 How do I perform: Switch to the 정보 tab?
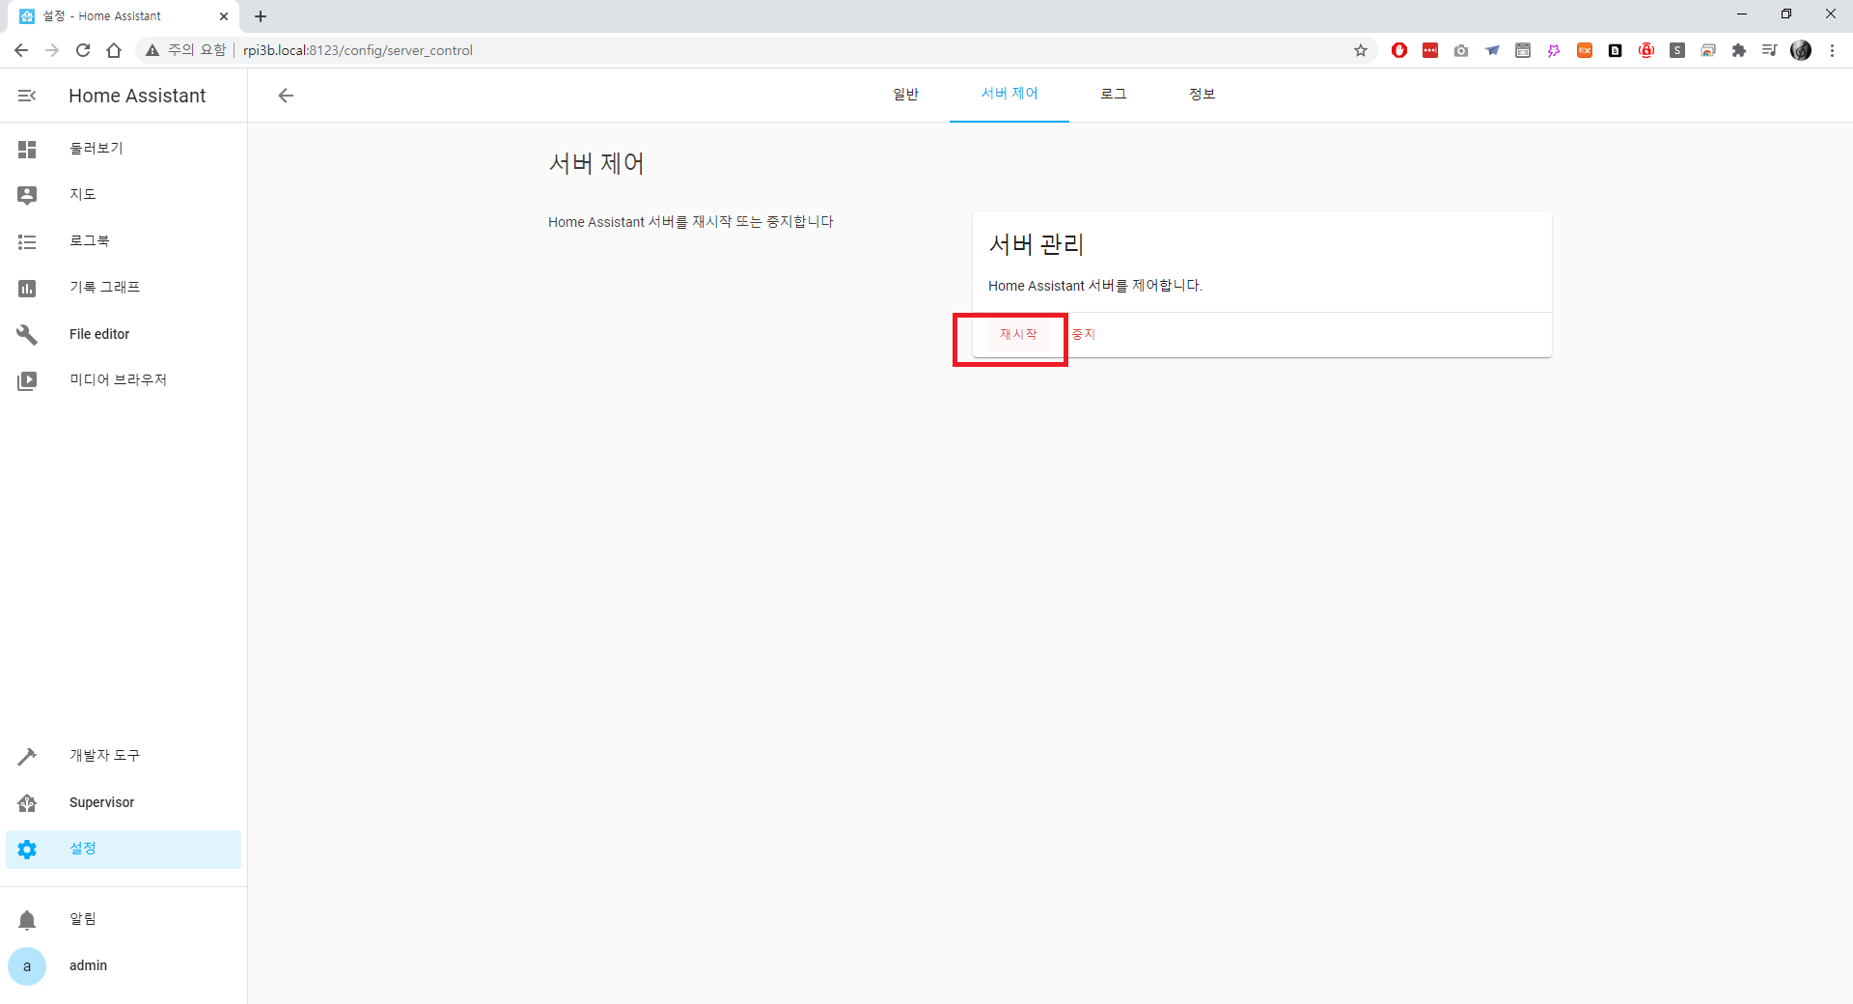(1203, 95)
